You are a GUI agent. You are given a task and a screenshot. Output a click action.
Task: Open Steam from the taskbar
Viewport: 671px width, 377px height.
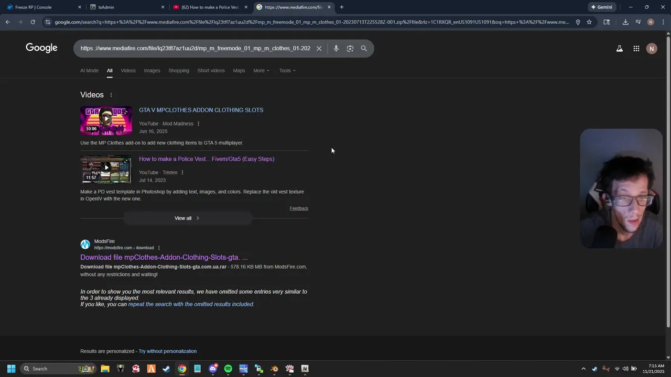pos(166,369)
